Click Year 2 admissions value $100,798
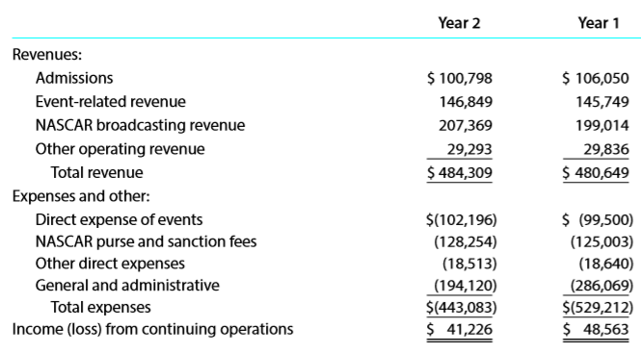The height and width of the screenshot is (354, 641). [x=460, y=78]
